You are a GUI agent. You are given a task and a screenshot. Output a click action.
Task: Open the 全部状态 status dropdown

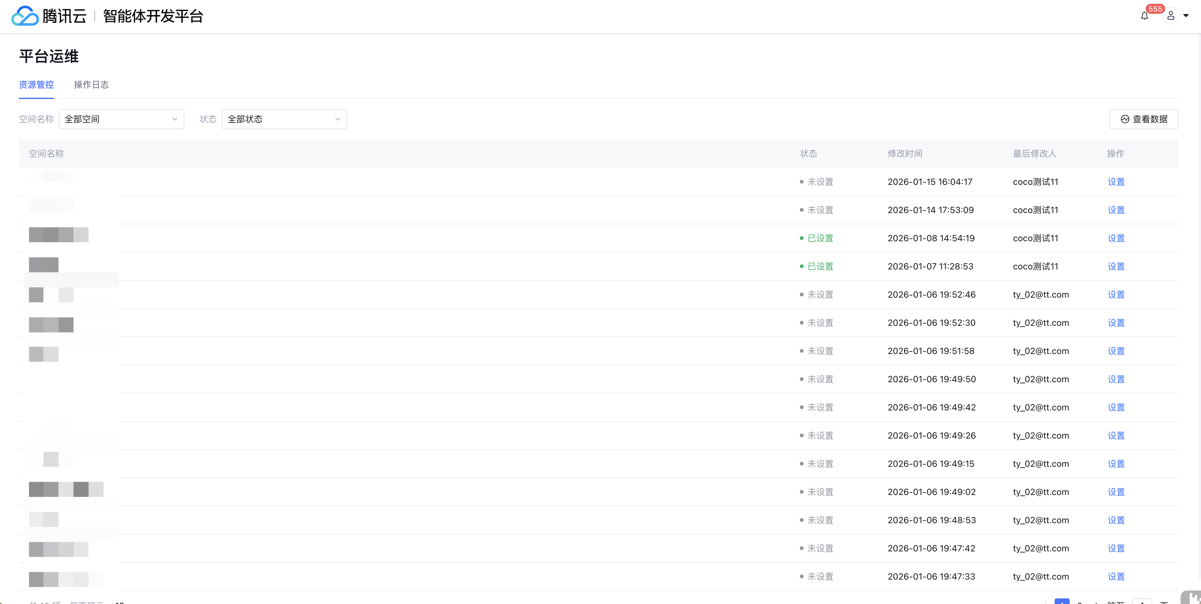click(284, 119)
